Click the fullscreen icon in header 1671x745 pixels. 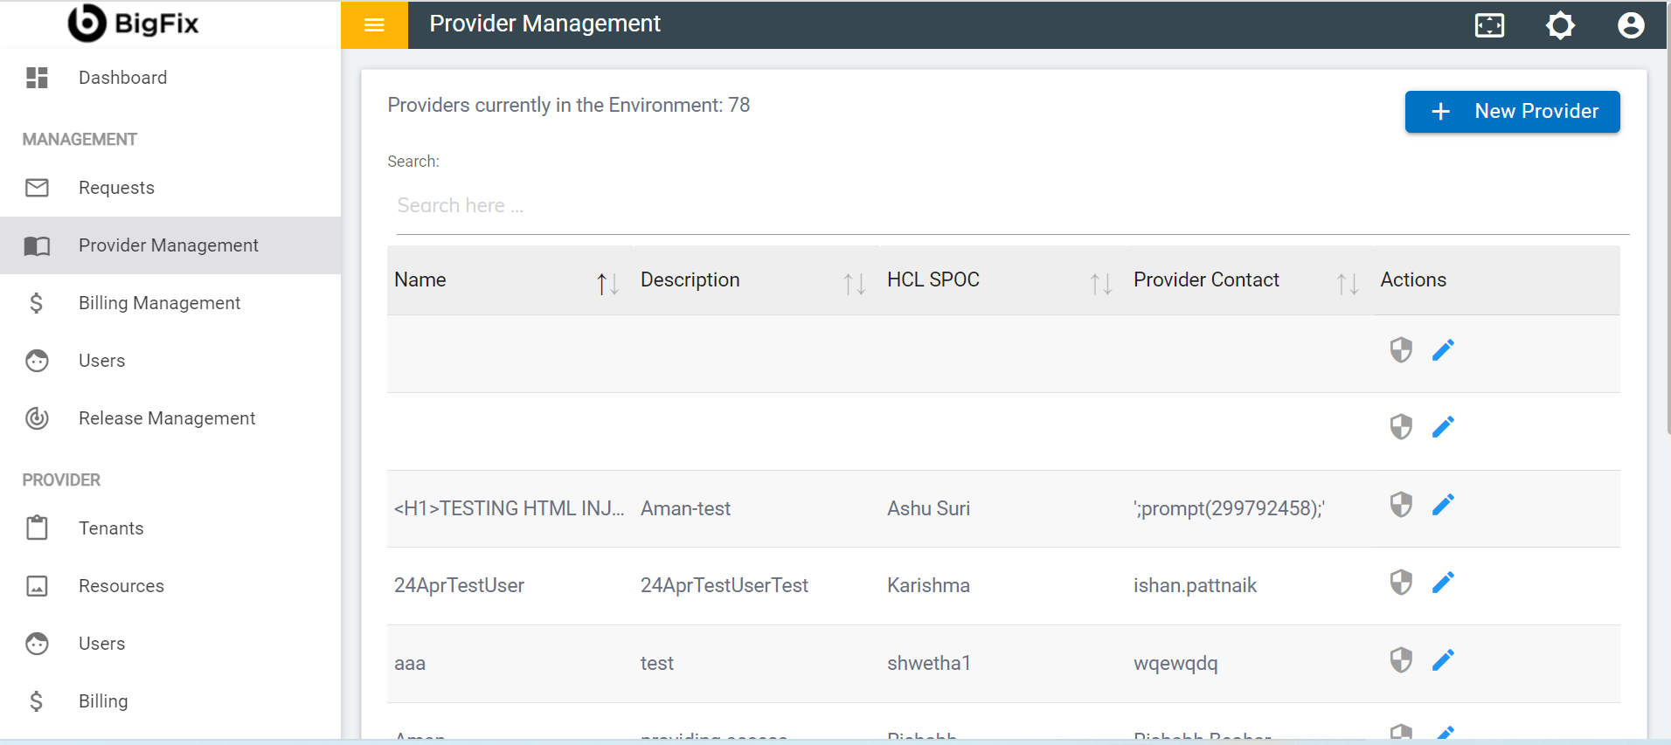tap(1489, 25)
